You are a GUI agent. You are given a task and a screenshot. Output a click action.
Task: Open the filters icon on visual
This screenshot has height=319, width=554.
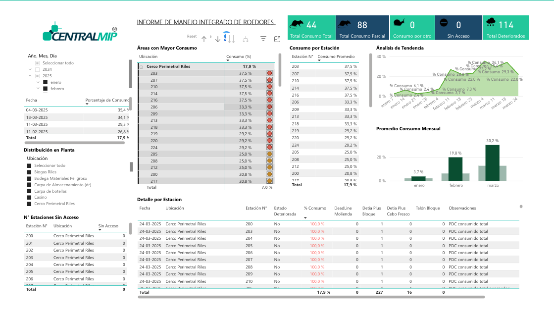[x=263, y=39]
